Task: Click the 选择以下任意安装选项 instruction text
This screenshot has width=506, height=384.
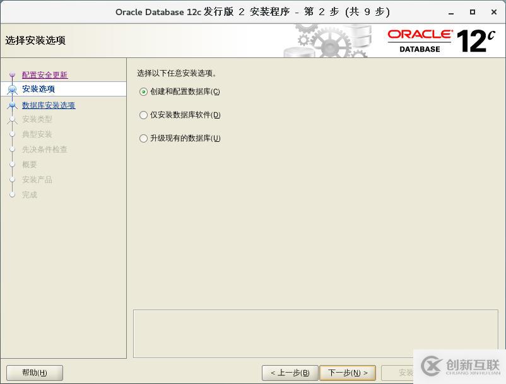Action: [177, 73]
